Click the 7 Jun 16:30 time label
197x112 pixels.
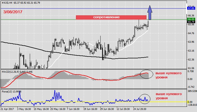(x=73, y=109)
